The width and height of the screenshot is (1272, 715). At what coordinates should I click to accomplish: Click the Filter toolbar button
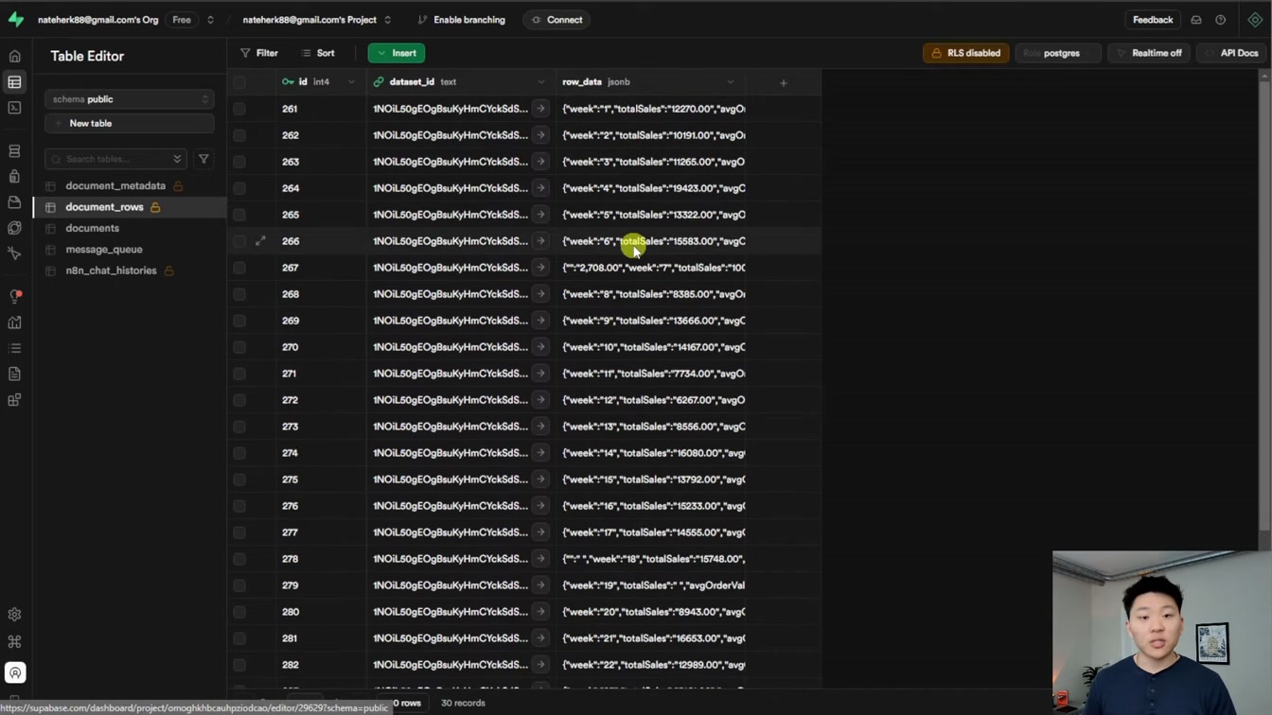point(259,53)
